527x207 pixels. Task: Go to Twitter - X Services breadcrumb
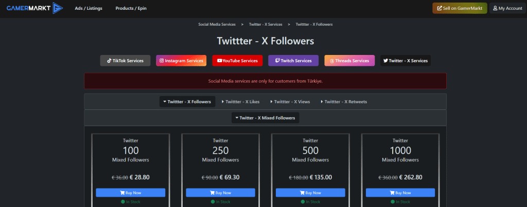click(266, 25)
